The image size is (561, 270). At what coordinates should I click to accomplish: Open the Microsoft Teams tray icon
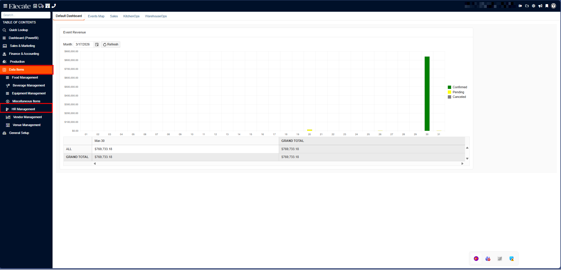tap(488, 259)
